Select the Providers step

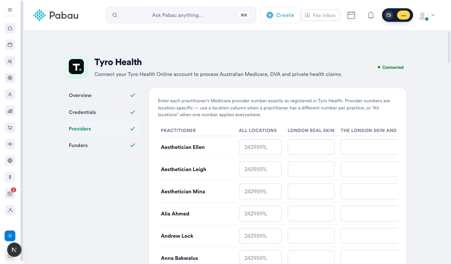(x=101, y=129)
